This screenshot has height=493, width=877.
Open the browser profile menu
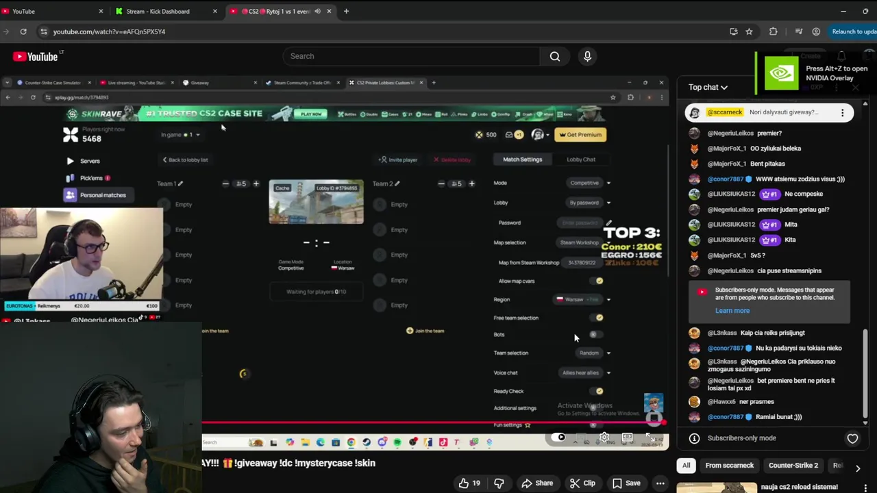pos(816,31)
